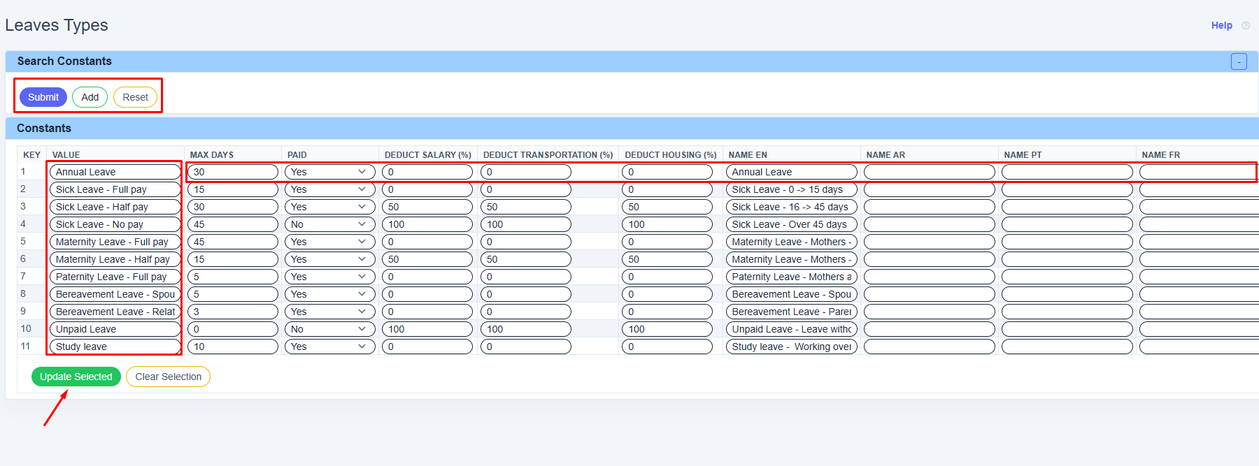
Task: Click the Annual Leave value field
Action: (x=115, y=172)
